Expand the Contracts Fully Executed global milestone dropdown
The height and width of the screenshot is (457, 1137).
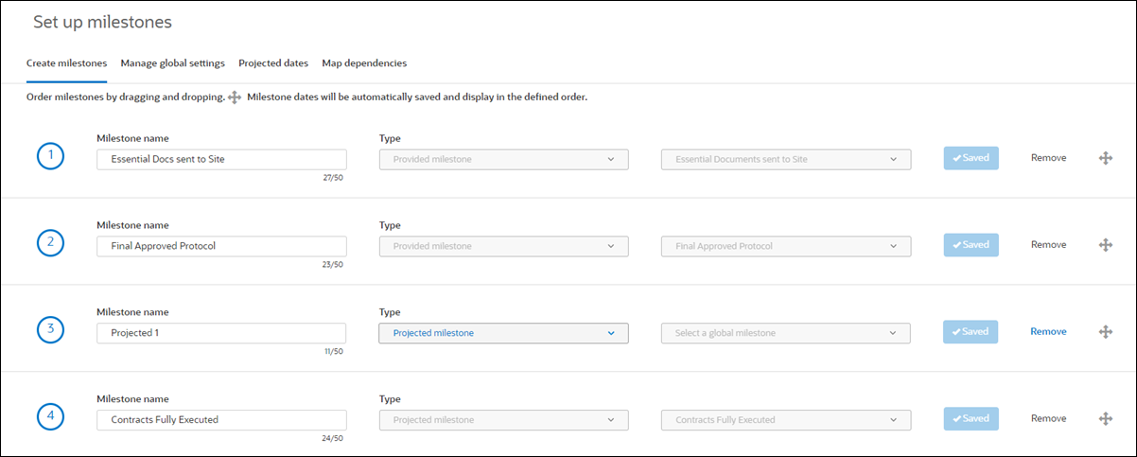click(785, 420)
